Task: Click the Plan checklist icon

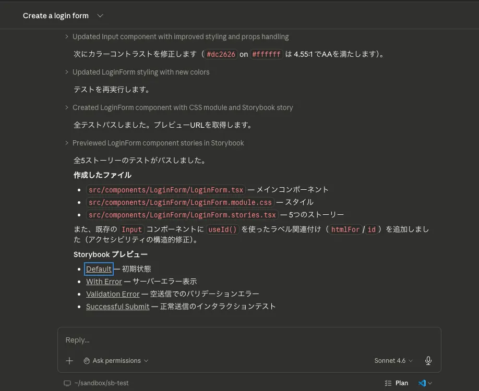Action: (x=388, y=383)
